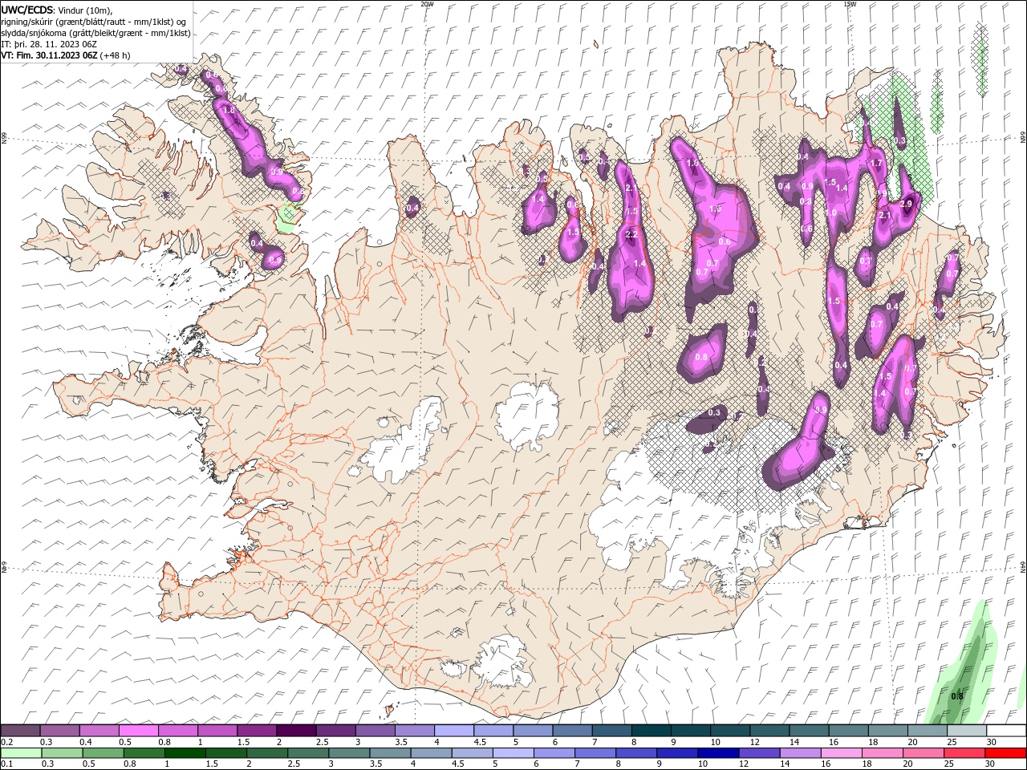
Task: Click the '15W' longitude label
Action: 850,4
